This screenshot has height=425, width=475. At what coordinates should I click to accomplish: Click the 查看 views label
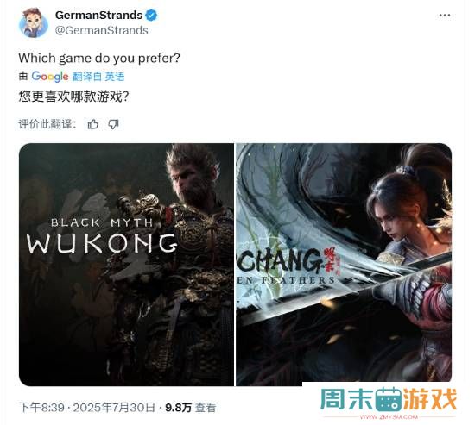tap(206, 408)
